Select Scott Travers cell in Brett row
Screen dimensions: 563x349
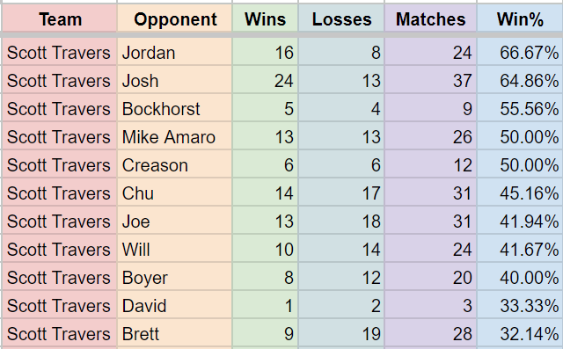click(x=60, y=333)
